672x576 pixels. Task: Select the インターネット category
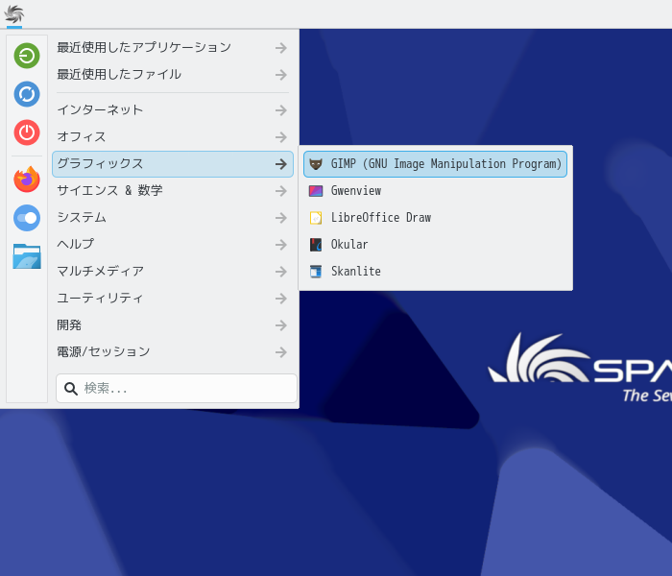(x=173, y=110)
